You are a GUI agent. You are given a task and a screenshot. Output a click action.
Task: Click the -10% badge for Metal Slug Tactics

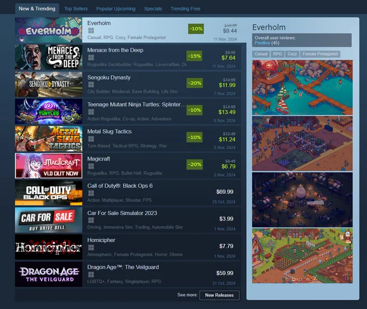coord(194,137)
